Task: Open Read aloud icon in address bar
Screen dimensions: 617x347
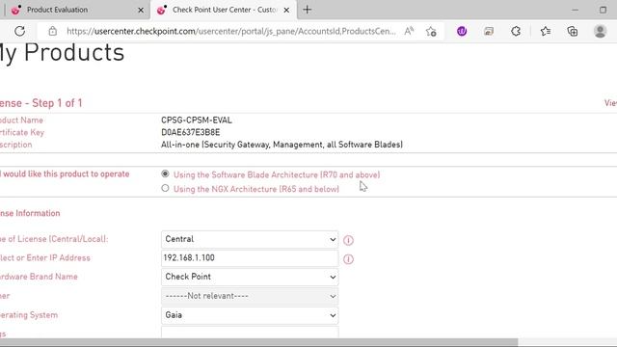Action: coord(409,31)
